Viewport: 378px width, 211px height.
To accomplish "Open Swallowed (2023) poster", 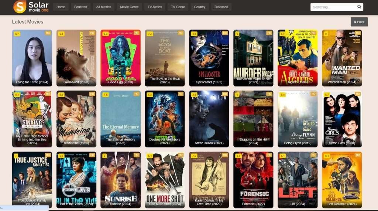I will (76, 58).
